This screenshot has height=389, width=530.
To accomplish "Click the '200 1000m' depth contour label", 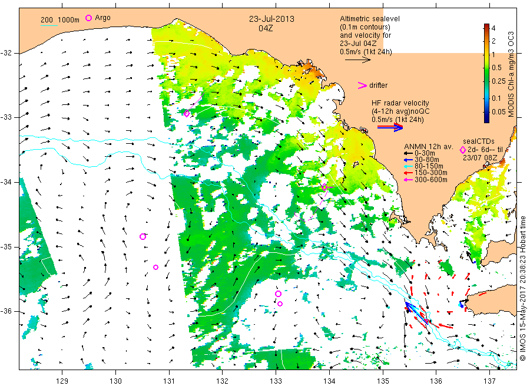I will 60,20.
